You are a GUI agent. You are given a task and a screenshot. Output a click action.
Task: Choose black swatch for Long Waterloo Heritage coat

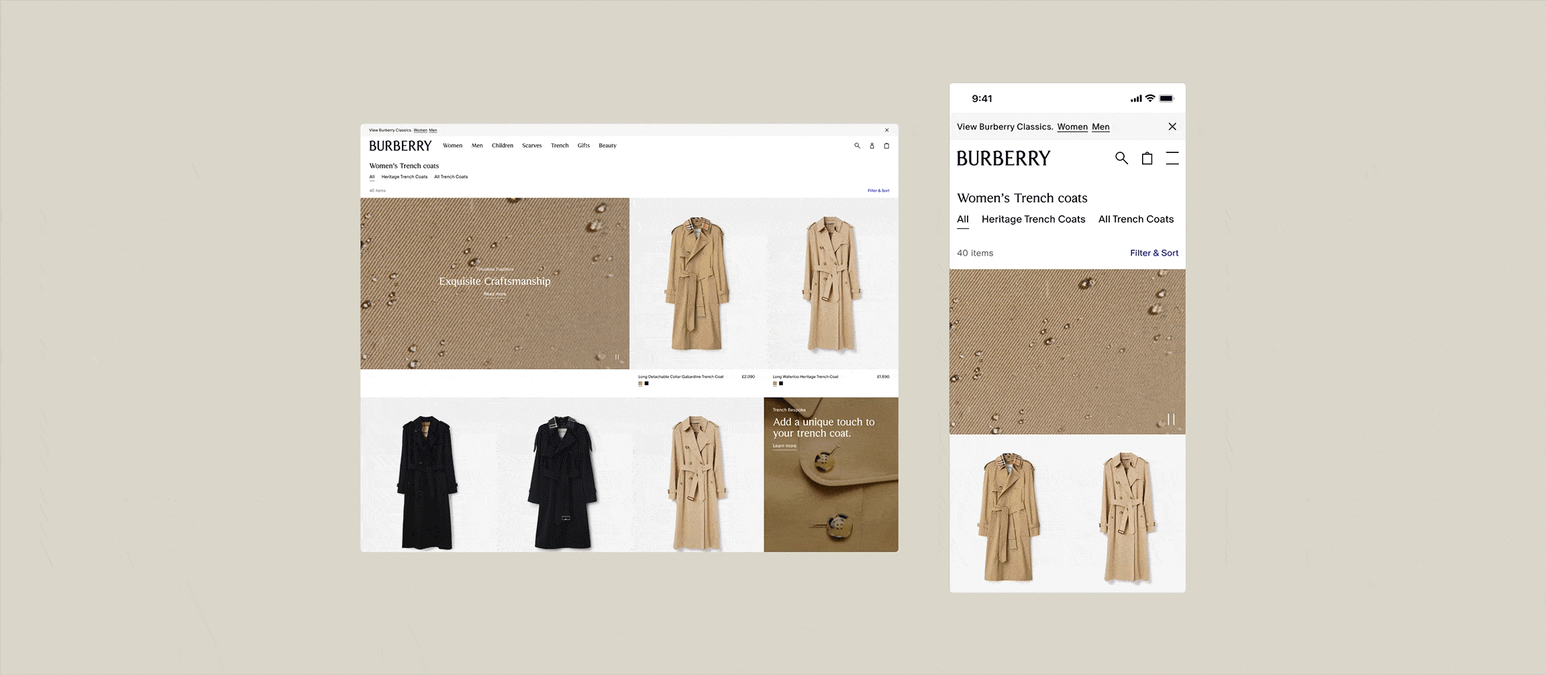[x=781, y=384]
